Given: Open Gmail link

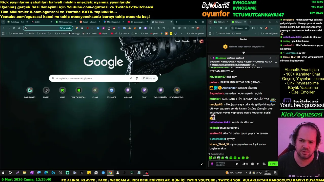Looking at the screenshot, I should click(x=177, y=41).
